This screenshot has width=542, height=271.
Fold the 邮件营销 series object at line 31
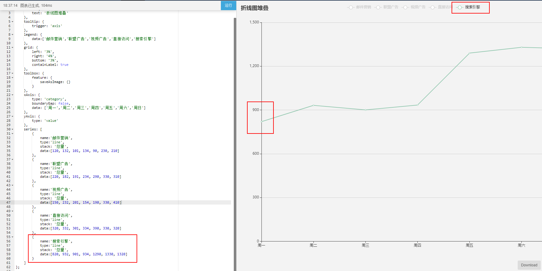(13, 134)
